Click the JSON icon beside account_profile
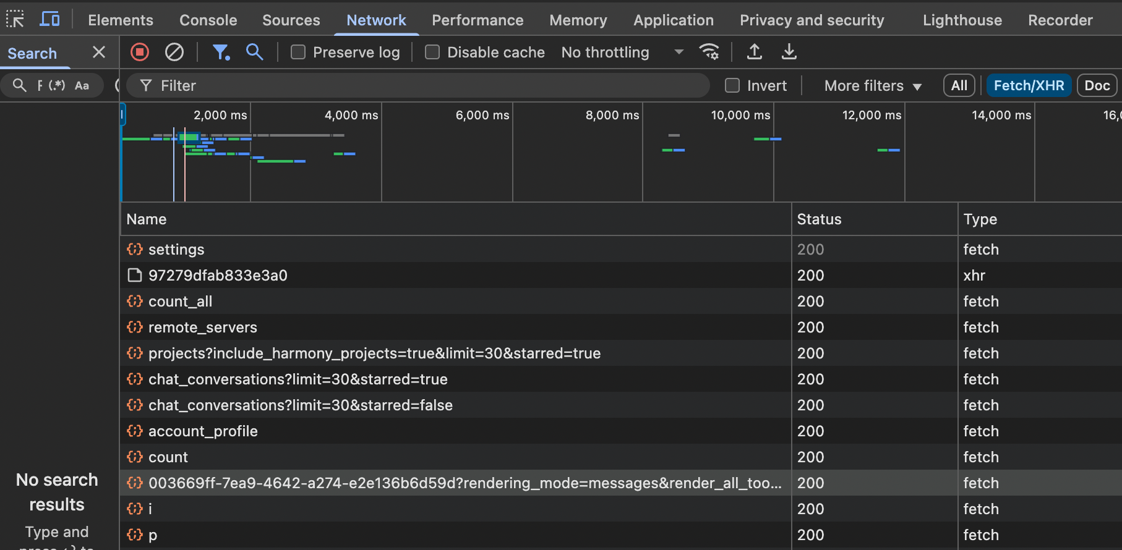Image resolution: width=1122 pixels, height=550 pixels. [135, 431]
